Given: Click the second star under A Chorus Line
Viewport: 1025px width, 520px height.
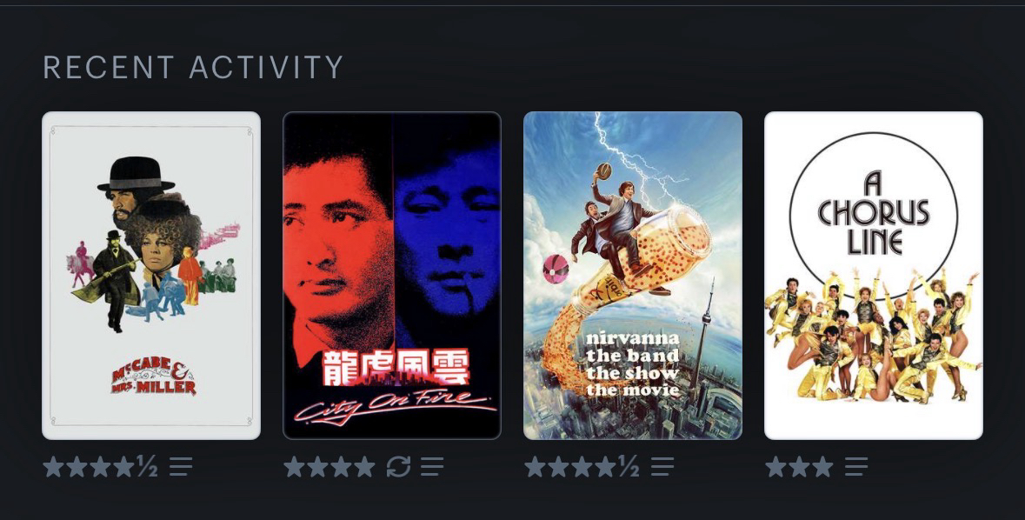Looking at the screenshot, I should pos(799,466).
